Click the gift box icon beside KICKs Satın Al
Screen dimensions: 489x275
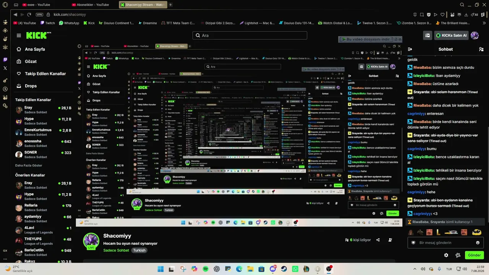[427, 36]
